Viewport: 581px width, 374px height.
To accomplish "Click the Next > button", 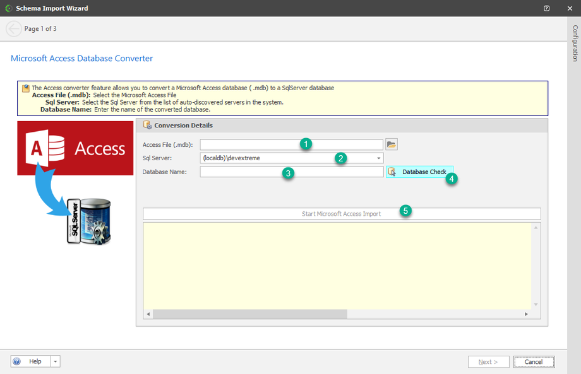I will [x=488, y=362].
